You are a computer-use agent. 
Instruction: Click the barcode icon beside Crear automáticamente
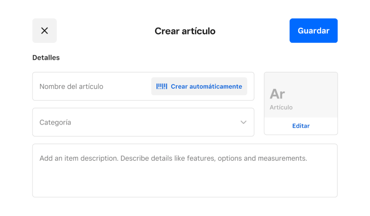161,86
